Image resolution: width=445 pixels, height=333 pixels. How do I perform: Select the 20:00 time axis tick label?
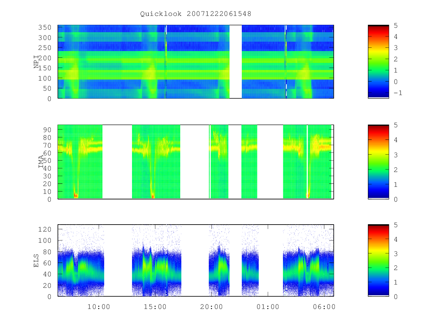pos(211,307)
